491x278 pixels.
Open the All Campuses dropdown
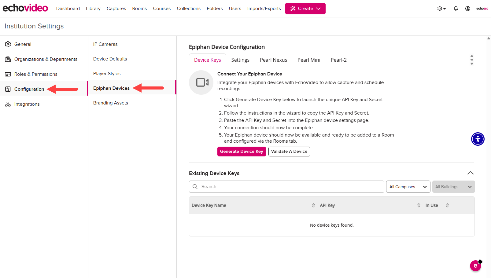pos(408,187)
